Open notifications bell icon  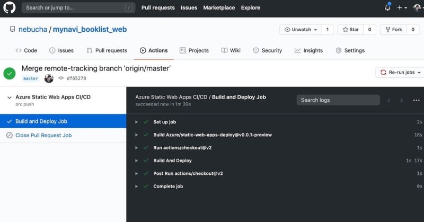pyautogui.click(x=387, y=7)
